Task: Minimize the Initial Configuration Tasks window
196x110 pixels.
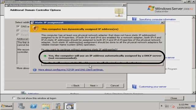Action: [185, 2]
